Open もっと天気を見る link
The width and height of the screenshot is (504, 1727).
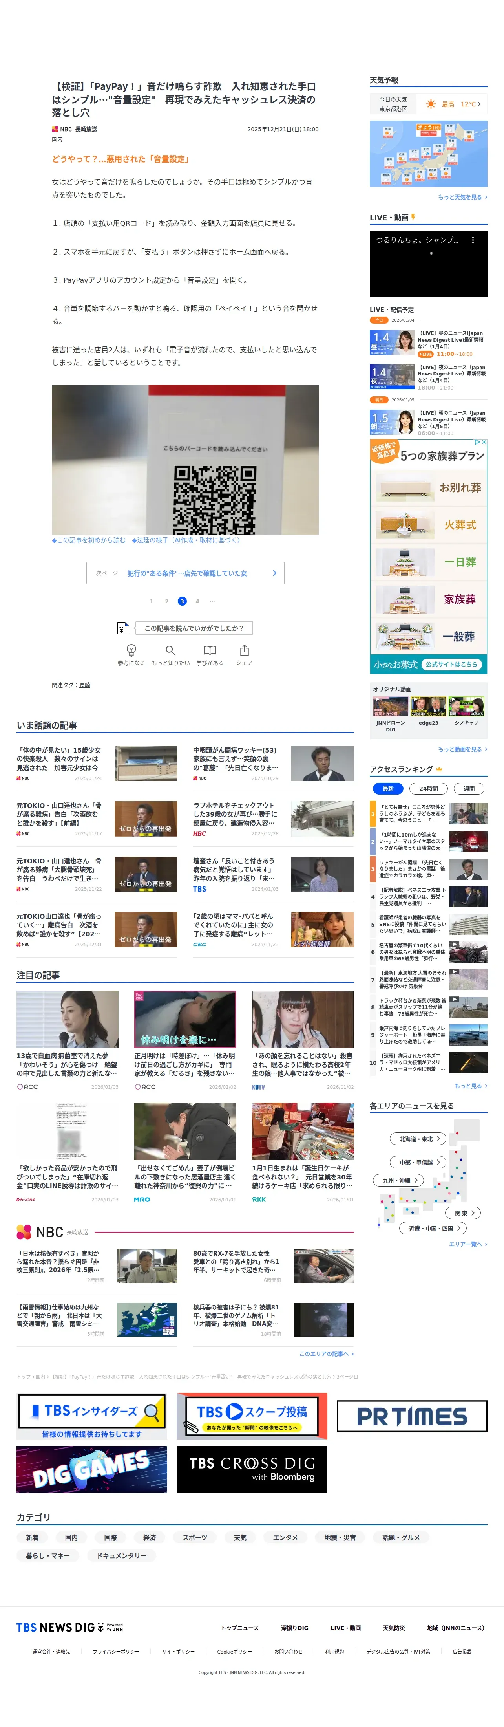462,197
